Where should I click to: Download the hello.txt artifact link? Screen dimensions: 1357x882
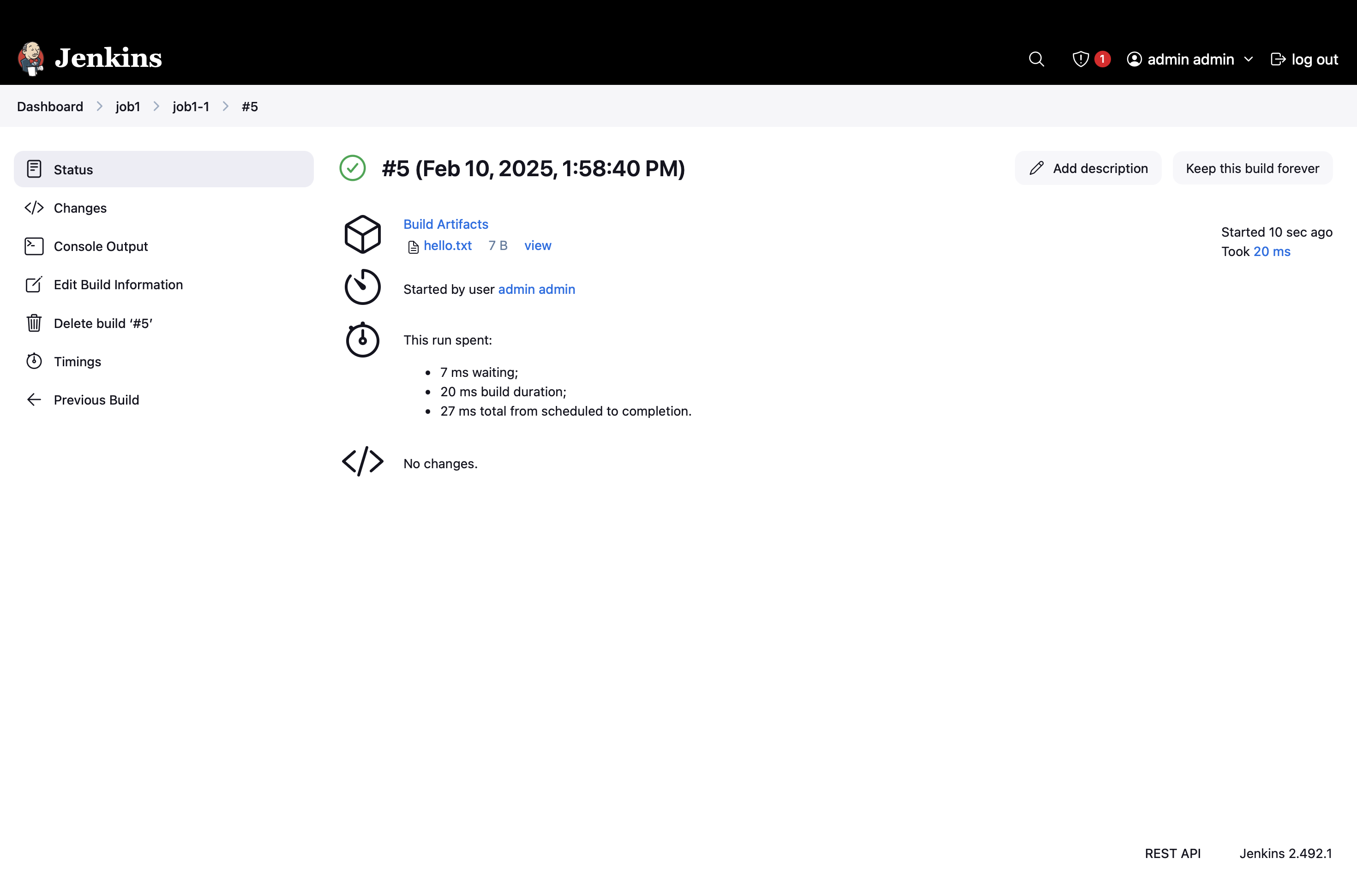pos(448,245)
